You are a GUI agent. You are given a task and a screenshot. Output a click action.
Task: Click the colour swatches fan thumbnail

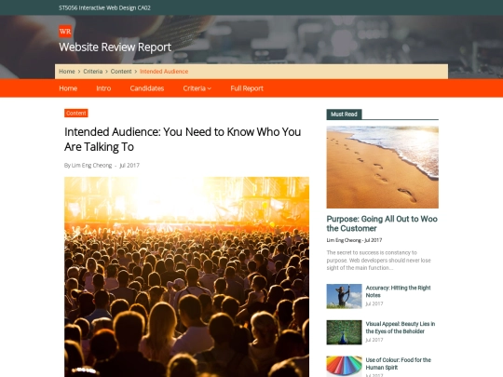click(344, 367)
